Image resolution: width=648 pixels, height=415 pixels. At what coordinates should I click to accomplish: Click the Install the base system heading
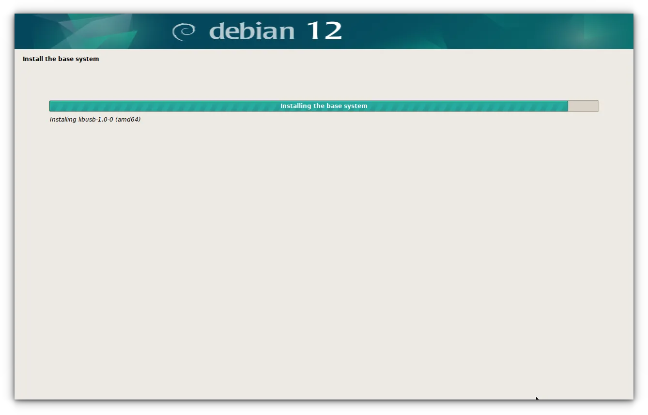coord(60,59)
